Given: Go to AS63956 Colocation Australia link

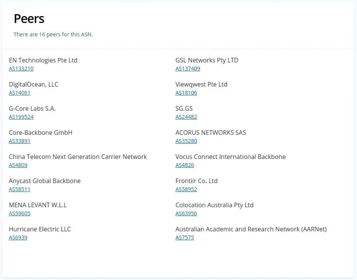Looking at the screenshot, I should pos(186,213).
